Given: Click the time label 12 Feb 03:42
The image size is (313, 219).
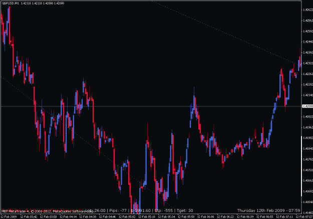Looking at the screenshot, I should [29, 217].
